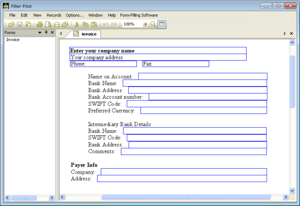The height and width of the screenshot is (206, 300).
Task: Click the company name field
Action: pos(158,50)
